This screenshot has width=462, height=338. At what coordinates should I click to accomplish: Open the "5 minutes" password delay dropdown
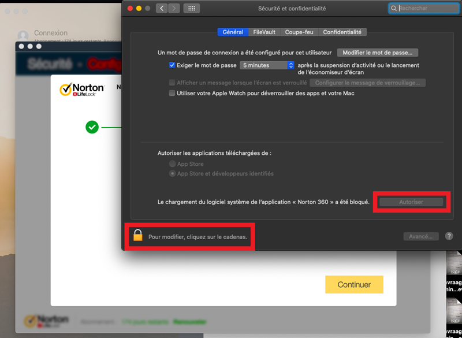point(267,65)
